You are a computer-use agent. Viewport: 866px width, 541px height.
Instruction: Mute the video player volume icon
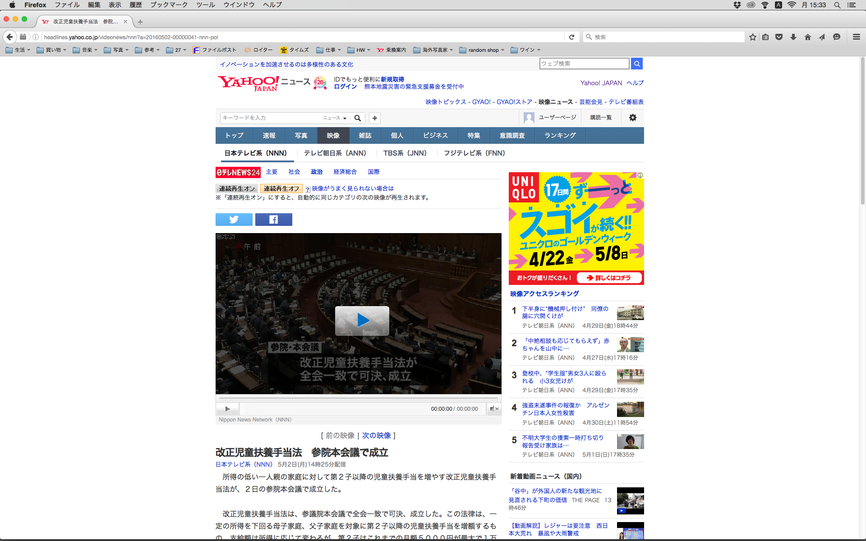pos(493,409)
